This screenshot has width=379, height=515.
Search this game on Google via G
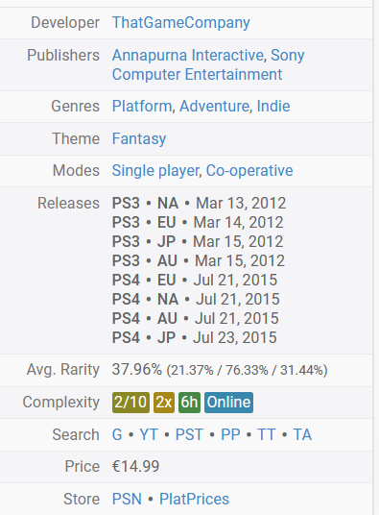tap(117, 435)
